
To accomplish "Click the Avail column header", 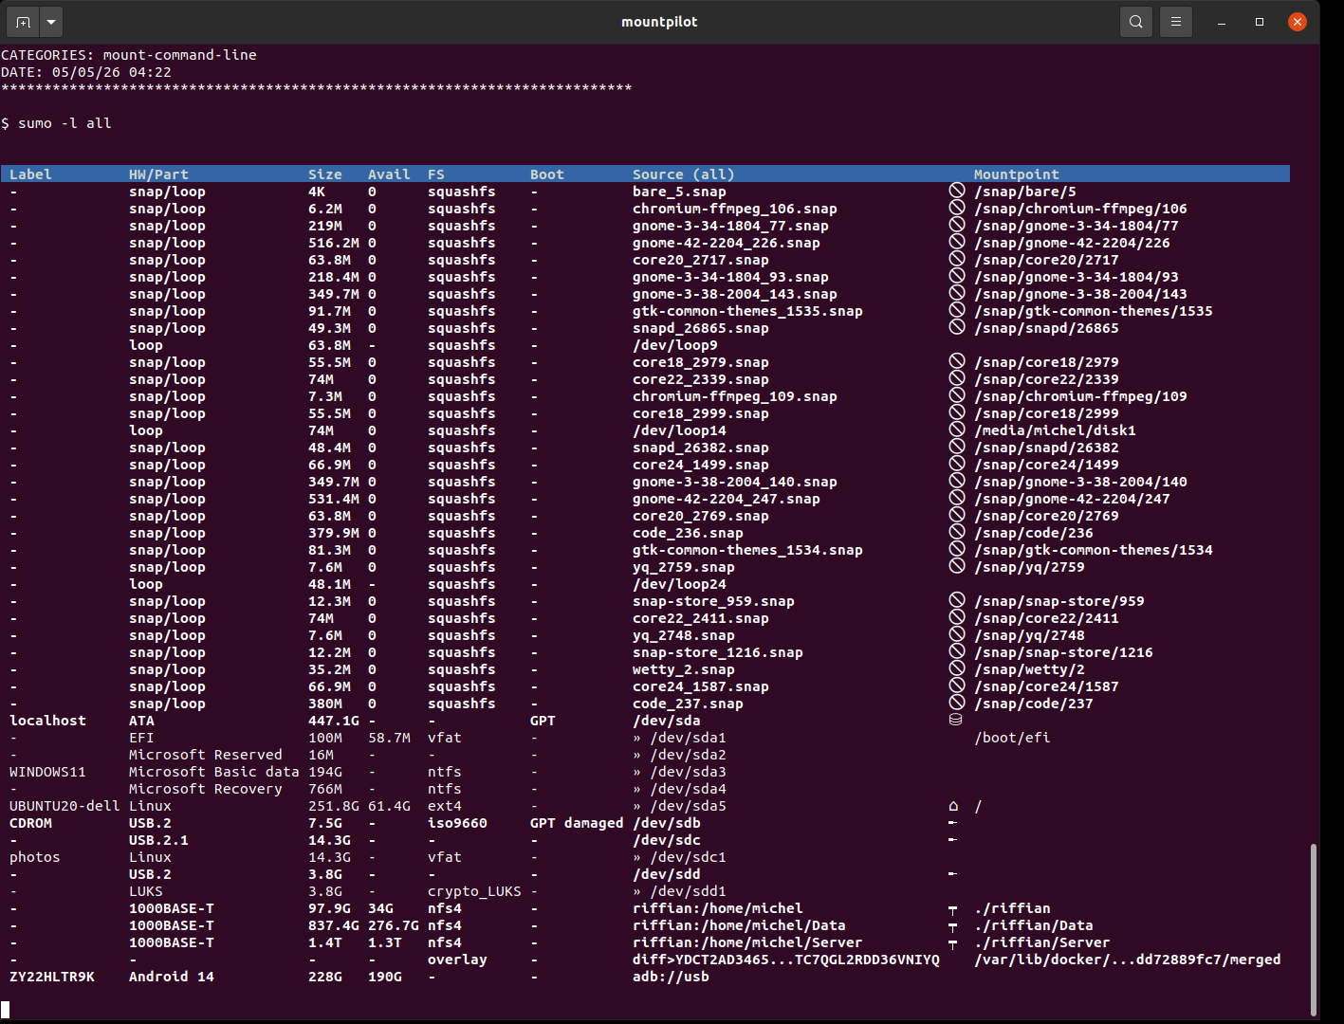I will click(x=389, y=174).
